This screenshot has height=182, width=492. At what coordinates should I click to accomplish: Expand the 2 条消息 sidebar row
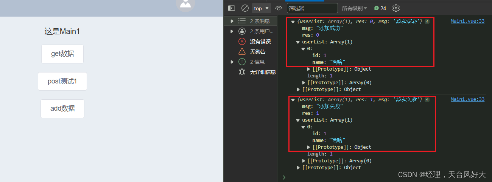click(250, 21)
